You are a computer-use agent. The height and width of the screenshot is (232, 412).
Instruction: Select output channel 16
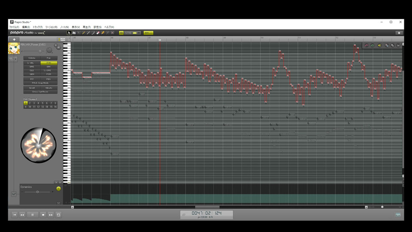click(x=55, y=107)
